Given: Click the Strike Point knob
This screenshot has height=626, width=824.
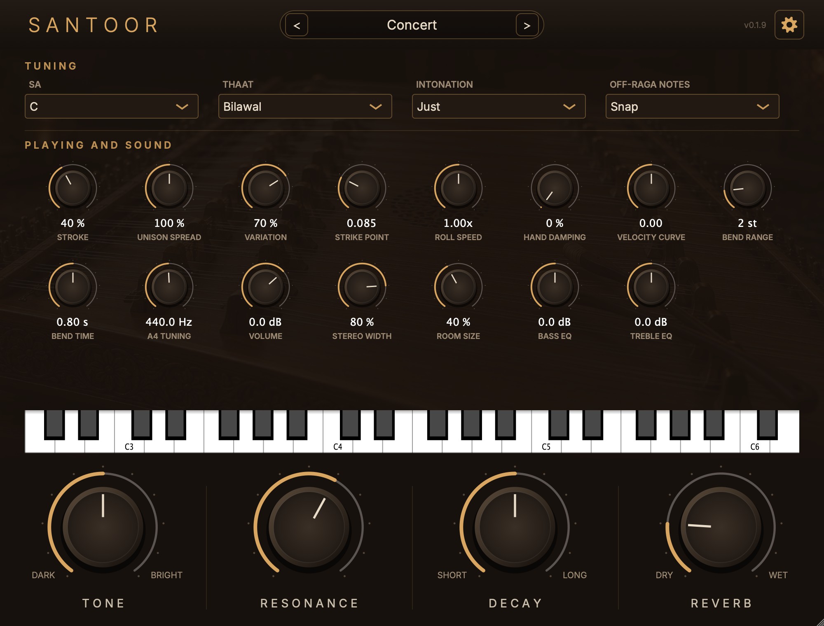Looking at the screenshot, I should pos(362,188).
